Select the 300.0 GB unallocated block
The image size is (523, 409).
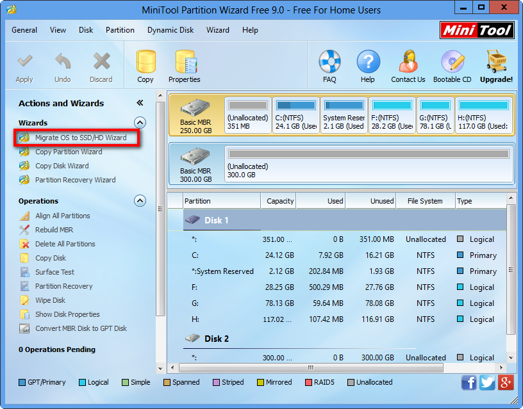[x=369, y=163]
